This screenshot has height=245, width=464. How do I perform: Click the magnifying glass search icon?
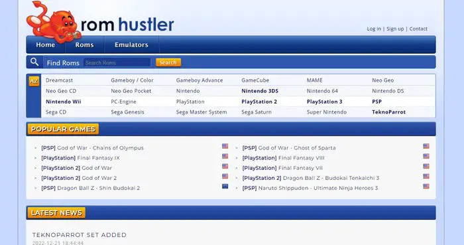[x=34, y=62]
